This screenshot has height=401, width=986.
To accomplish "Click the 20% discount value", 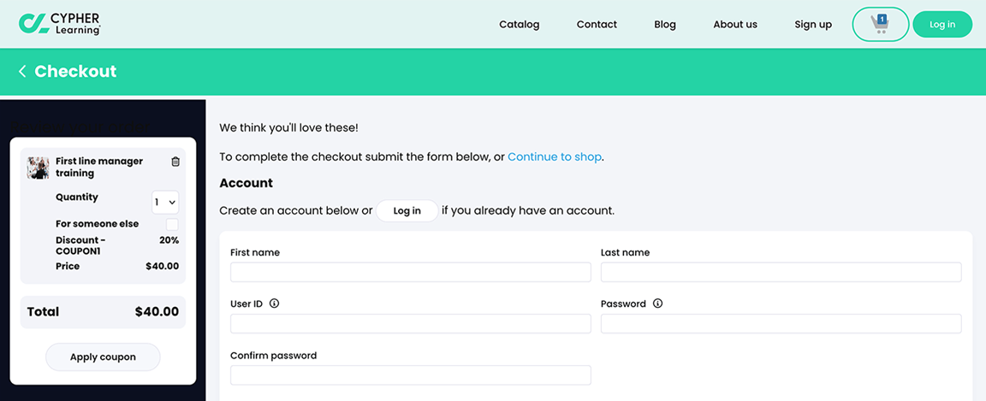I will (x=169, y=240).
